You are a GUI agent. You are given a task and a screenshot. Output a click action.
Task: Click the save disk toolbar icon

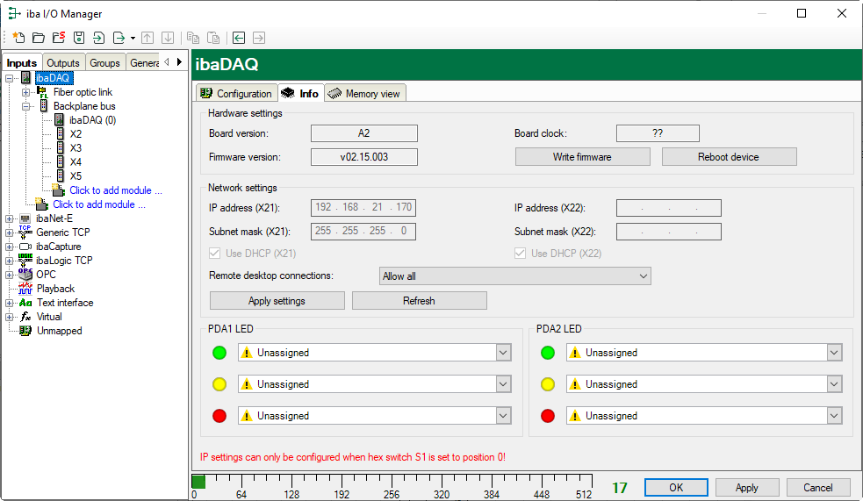click(x=79, y=38)
